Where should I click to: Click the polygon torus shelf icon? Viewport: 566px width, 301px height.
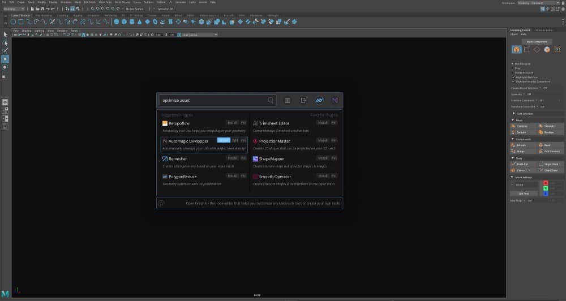tap(155, 21)
